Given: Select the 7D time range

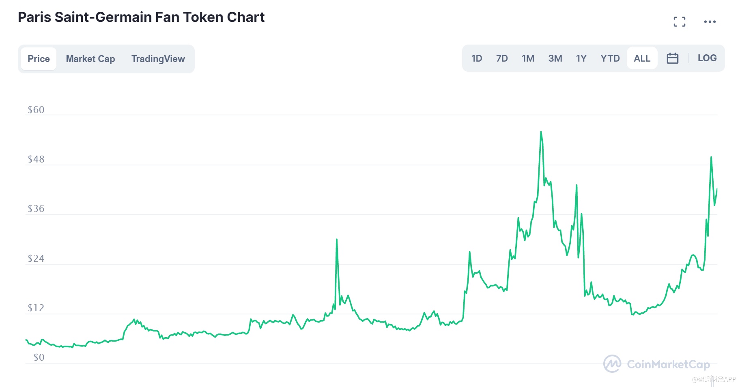Looking at the screenshot, I should coord(501,58).
